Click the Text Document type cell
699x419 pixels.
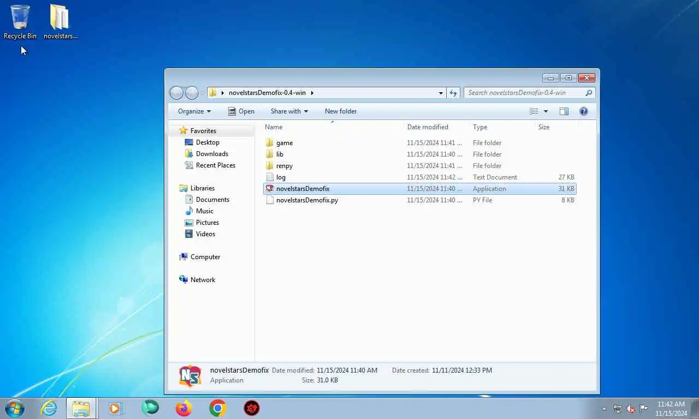pyautogui.click(x=495, y=177)
